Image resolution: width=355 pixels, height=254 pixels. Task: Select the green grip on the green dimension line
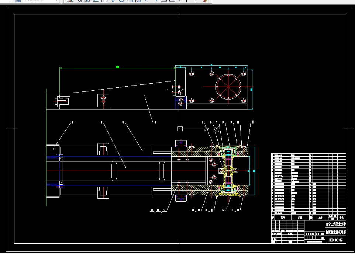pos(117,67)
